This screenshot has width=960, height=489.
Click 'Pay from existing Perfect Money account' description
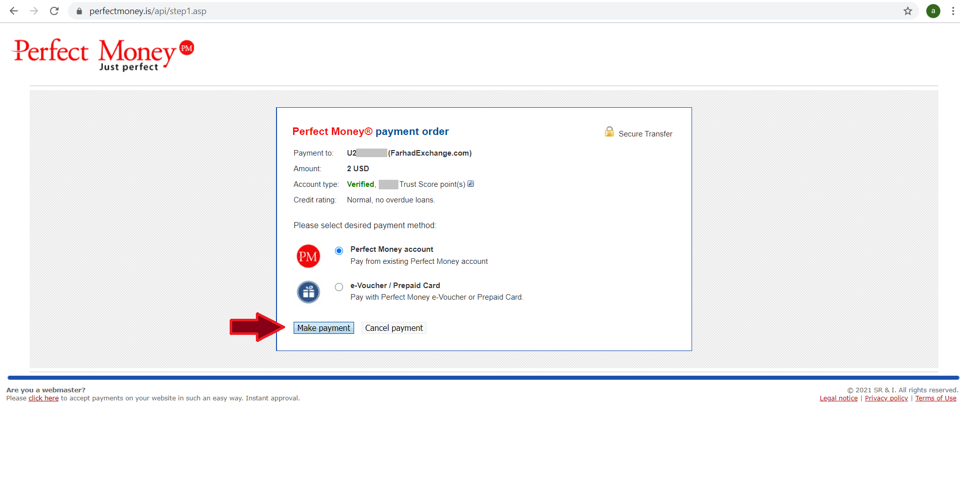click(419, 261)
